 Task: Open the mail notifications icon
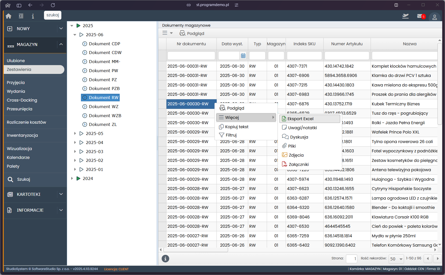pyautogui.click(x=420, y=16)
